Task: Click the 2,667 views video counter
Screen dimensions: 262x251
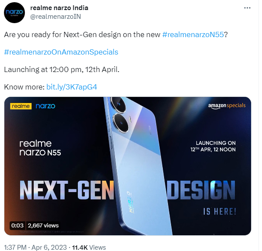Action: (x=43, y=226)
